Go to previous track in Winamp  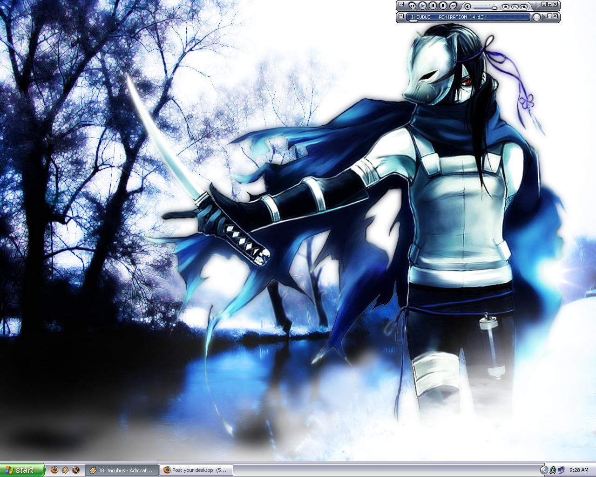coord(412,6)
